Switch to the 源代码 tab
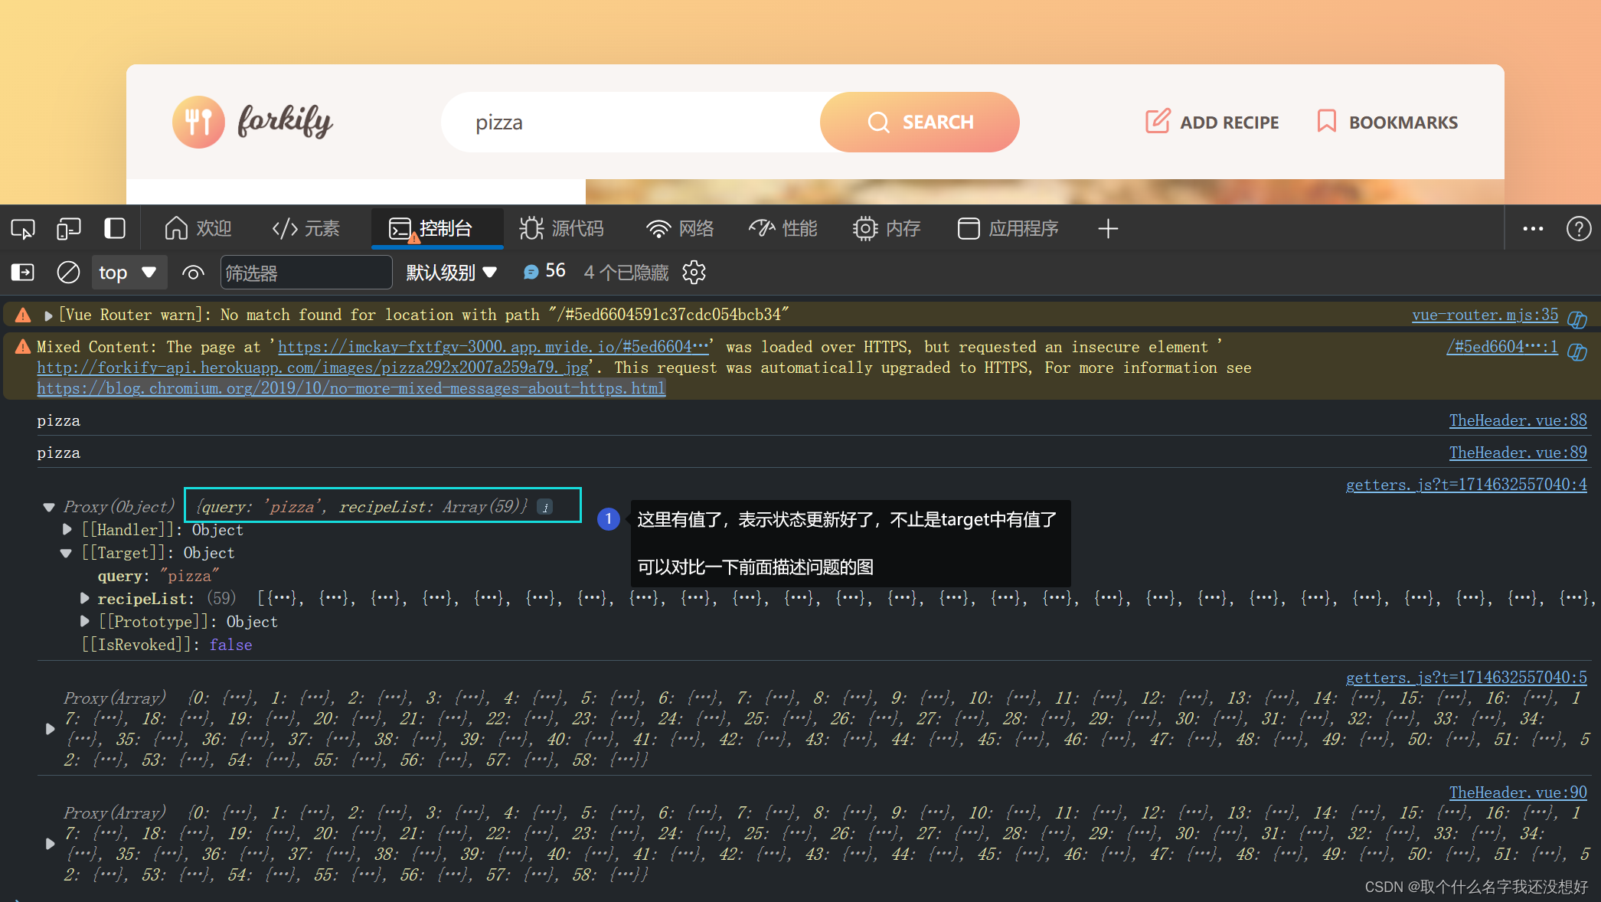1601x902 pixels. pyautogui.click(x=562, y=228)
